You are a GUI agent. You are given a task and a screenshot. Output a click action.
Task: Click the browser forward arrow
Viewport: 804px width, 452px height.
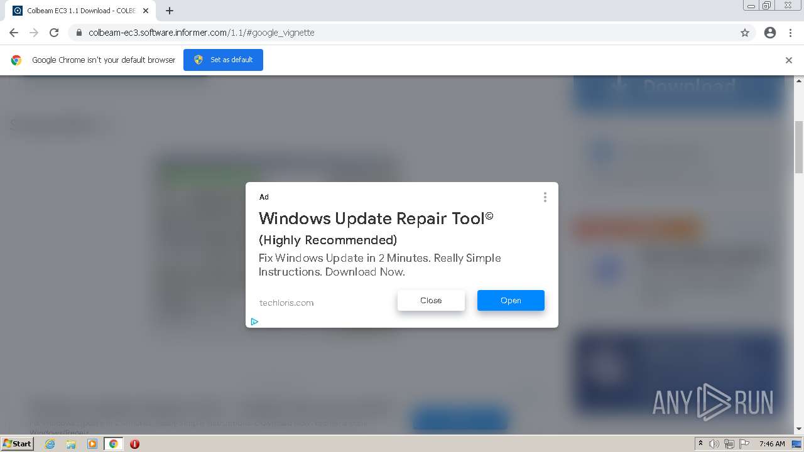(x=34, y=33)
